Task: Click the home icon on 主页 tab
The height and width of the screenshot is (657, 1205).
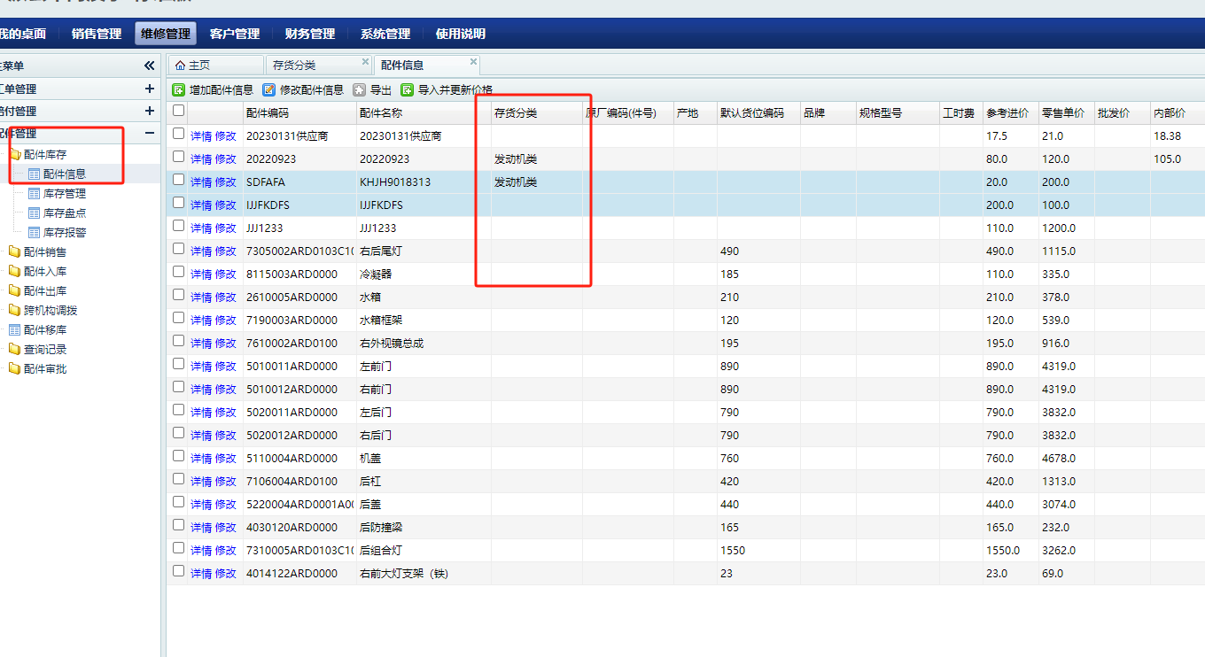Action: 180,66
